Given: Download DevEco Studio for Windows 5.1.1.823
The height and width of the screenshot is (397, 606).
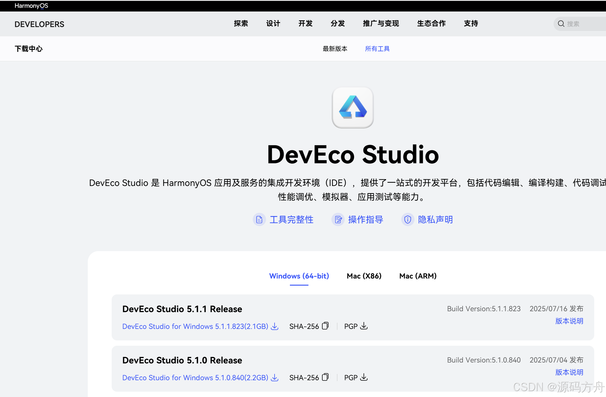Looking at the screenshot, I should pos(195,326).
